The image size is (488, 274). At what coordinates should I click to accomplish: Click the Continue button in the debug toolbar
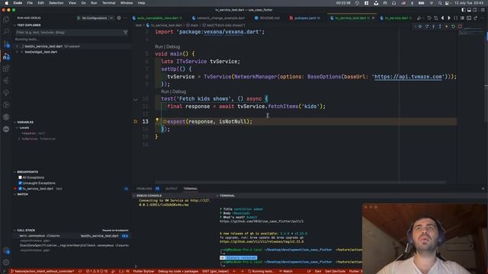[x=420, y=27]
